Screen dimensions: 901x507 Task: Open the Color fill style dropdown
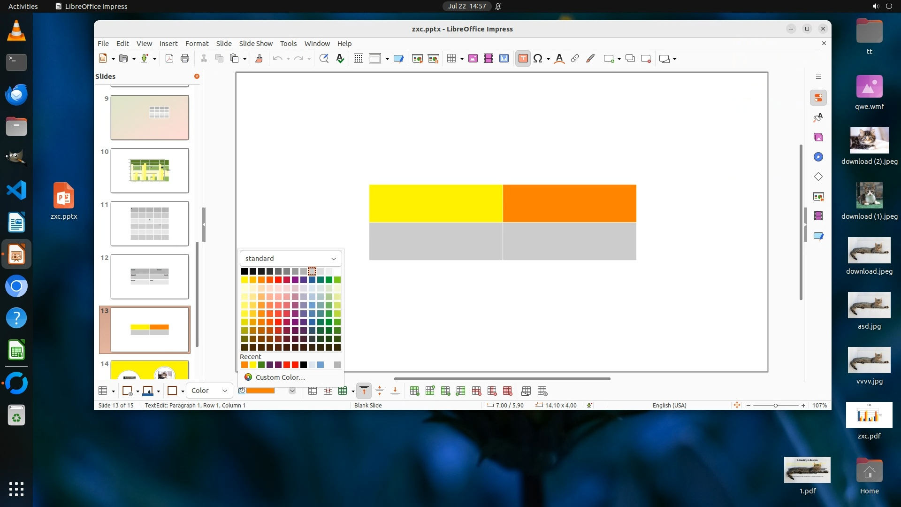point(209,391)
